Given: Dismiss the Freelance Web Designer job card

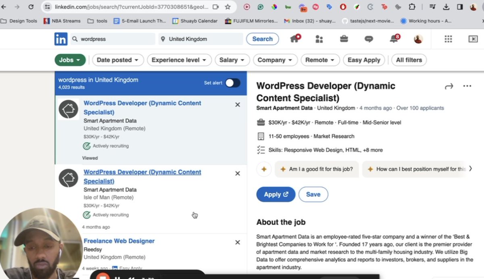Looking at the screenshot, I should (x=238, y=242).
